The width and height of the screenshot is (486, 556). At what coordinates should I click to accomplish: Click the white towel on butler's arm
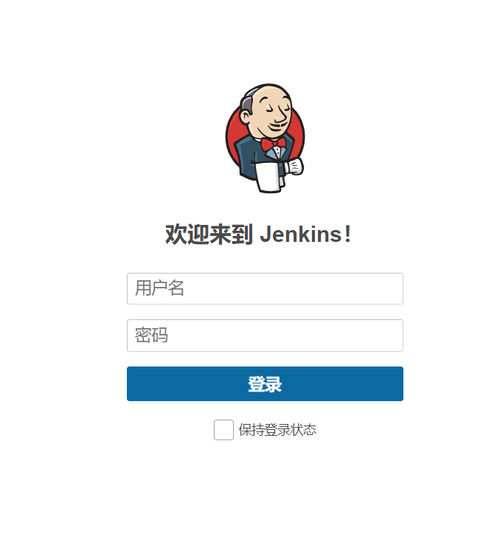[268, 177]
